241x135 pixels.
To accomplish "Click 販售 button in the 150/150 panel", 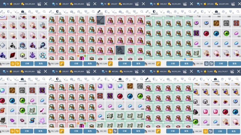I will click(235, 64).
